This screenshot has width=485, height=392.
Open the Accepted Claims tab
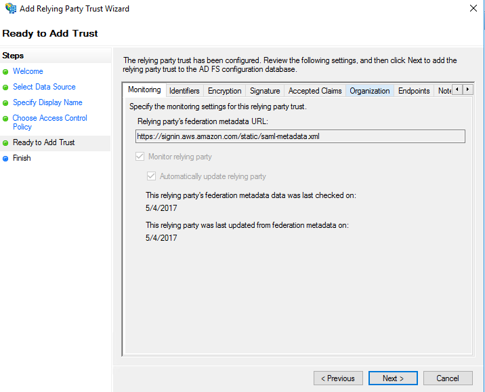(x=315, y=91)
